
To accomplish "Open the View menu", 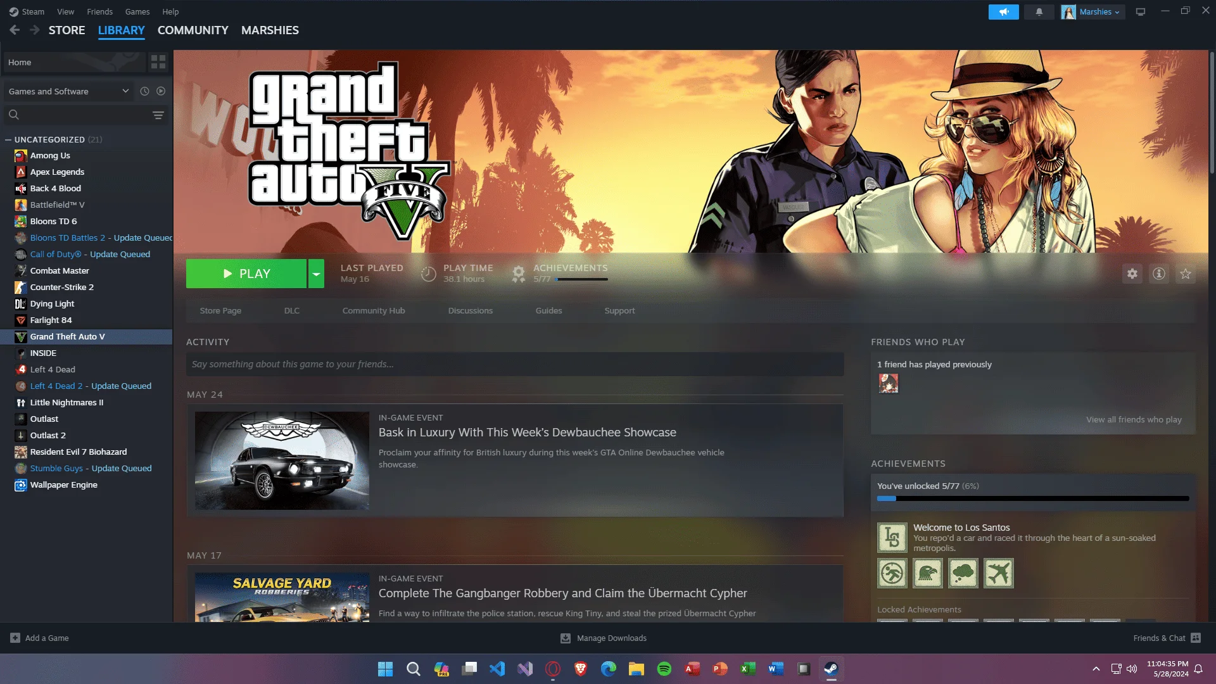I will pyautogui.click(x=65, y=11).
